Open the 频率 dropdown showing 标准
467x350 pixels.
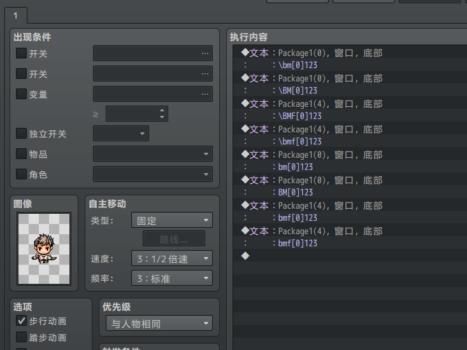(172, 278)
